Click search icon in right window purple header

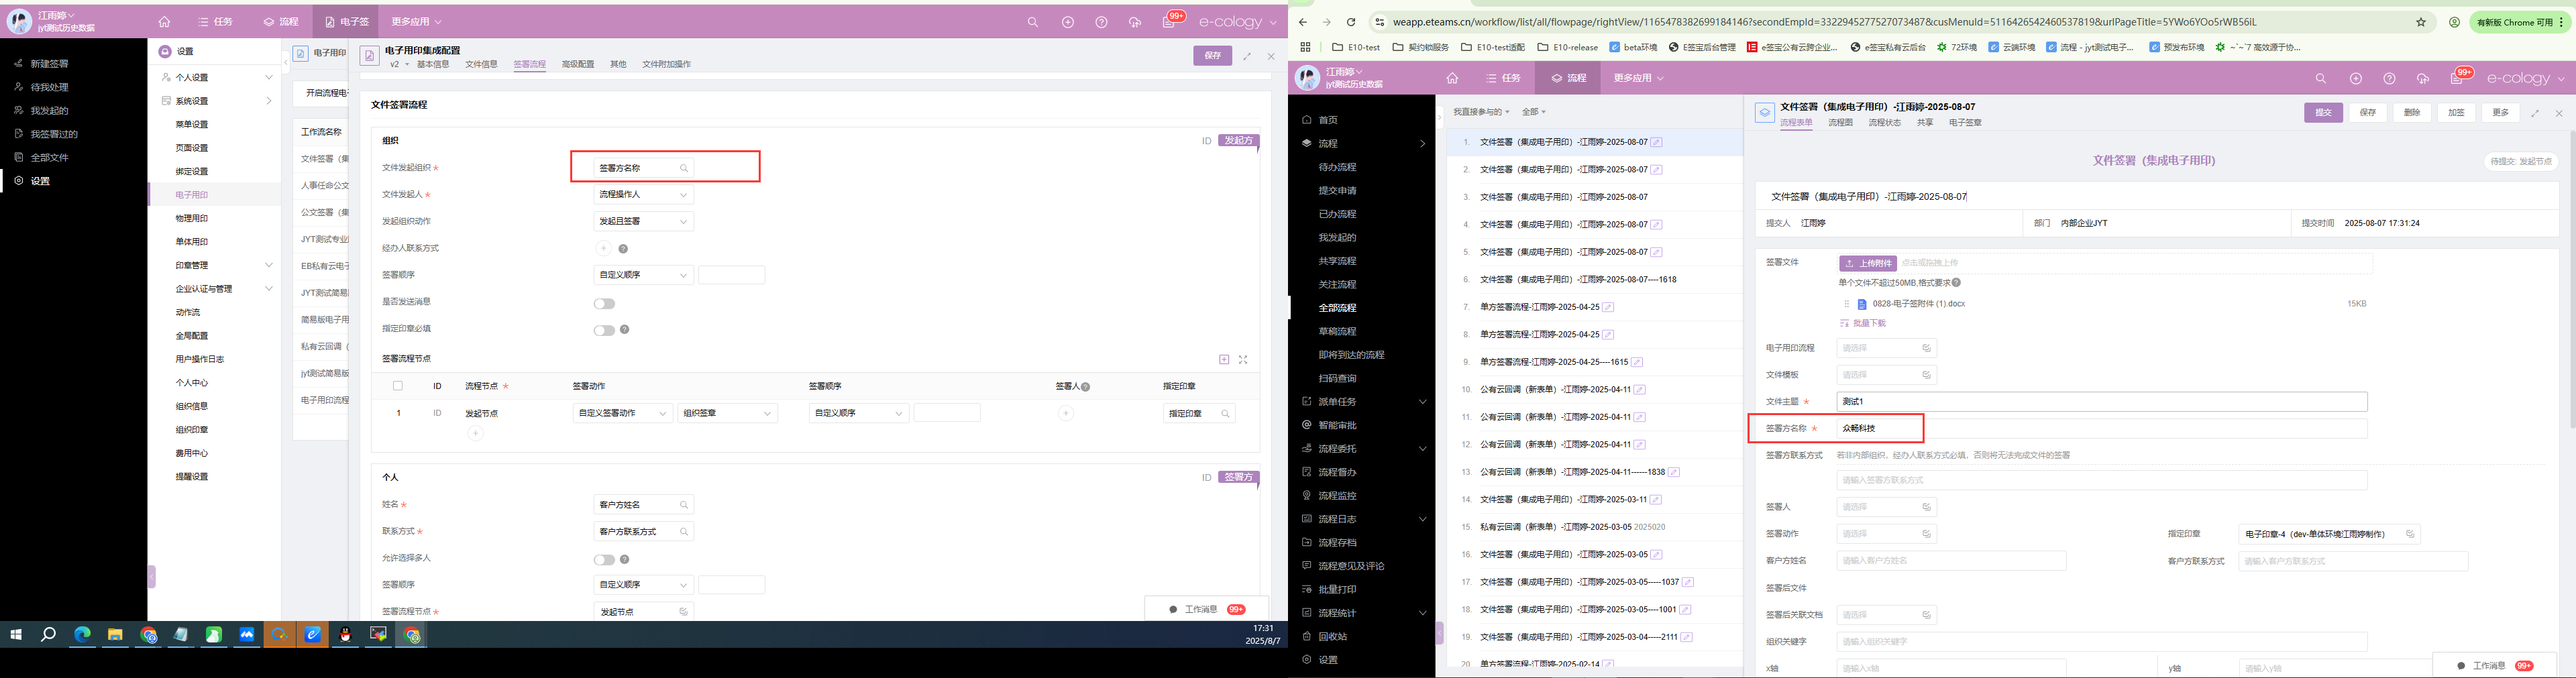(2321, 78)
